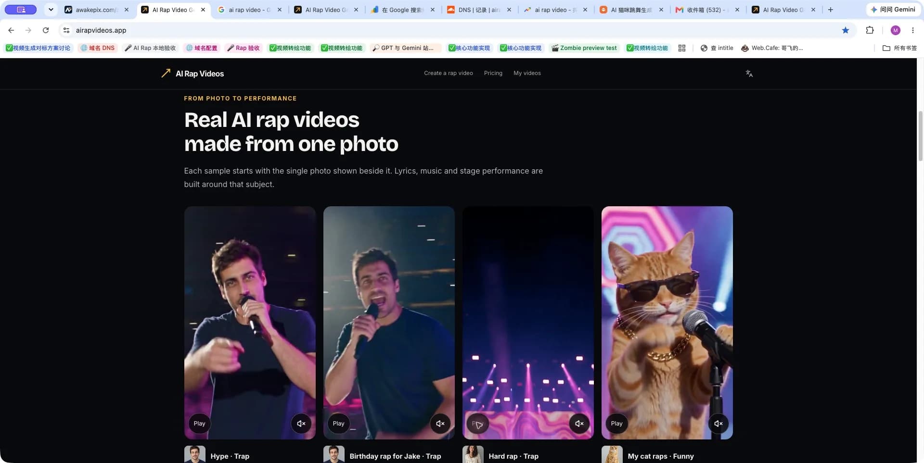Unmute the Hype · Trap sample video

[301, 424]
